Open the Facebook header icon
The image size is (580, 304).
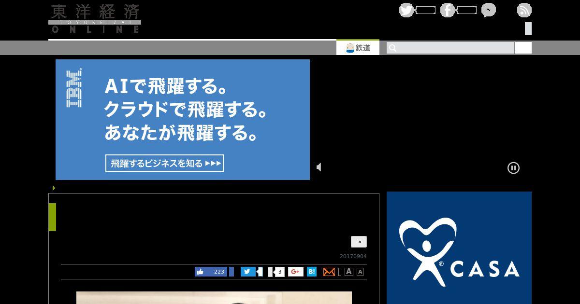point(448,10)
